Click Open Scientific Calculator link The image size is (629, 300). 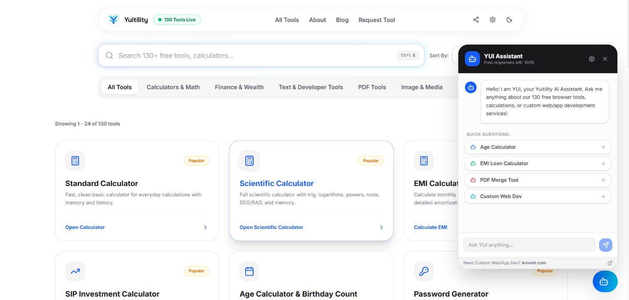tap(271, 227)
